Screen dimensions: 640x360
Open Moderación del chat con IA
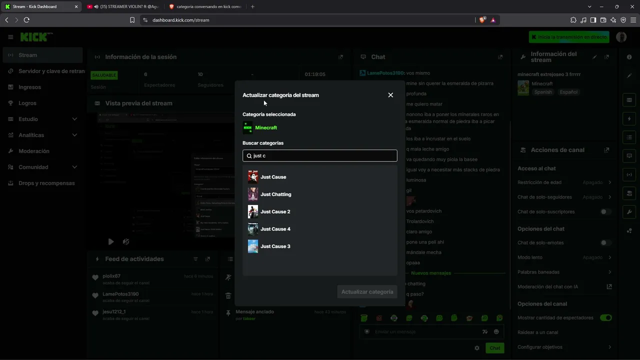(x=564, y=287)
